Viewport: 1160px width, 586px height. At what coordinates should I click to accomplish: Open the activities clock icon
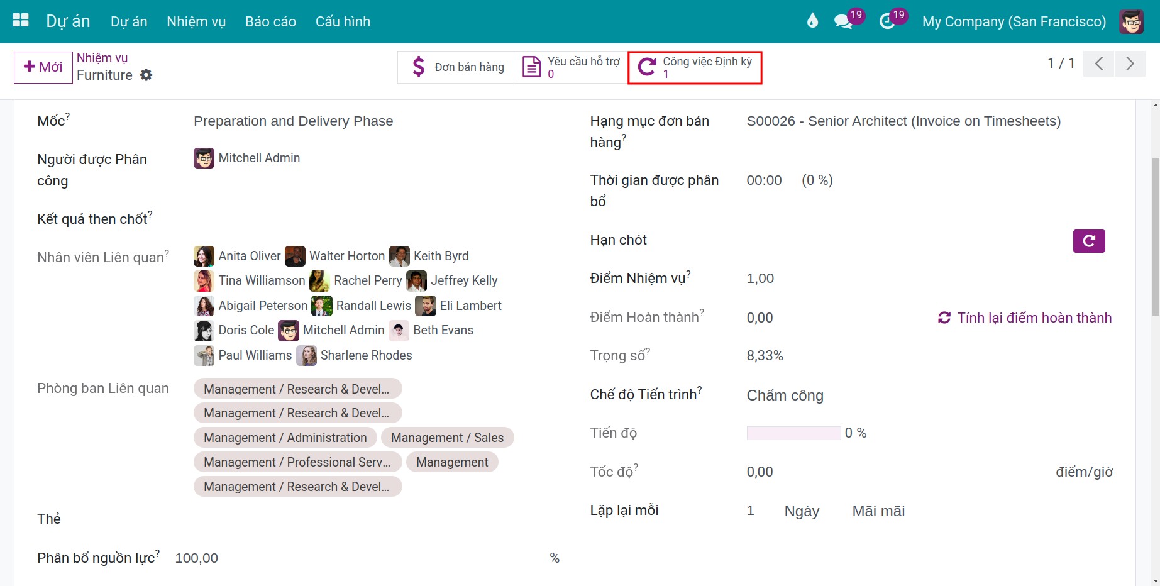click(887, 21)
